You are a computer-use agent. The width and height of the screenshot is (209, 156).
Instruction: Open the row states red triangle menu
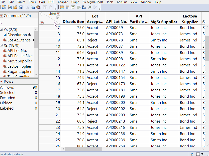tap(42, 22)
